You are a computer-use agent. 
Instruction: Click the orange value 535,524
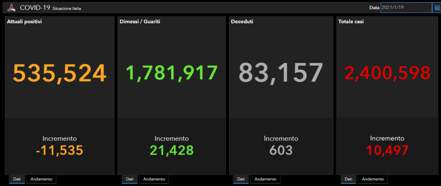pyautogui.click(x=60, y=74)
